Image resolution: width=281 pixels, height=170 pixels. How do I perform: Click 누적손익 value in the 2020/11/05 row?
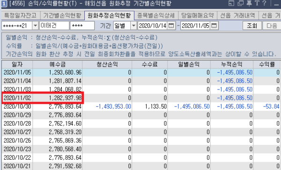pyautogui.click(x=235, y=73)
